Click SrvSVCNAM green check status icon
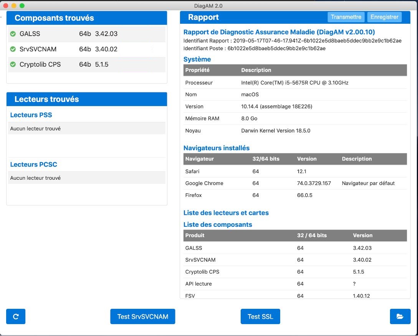The height and width of the screenshot is (336, 418). 13,49
